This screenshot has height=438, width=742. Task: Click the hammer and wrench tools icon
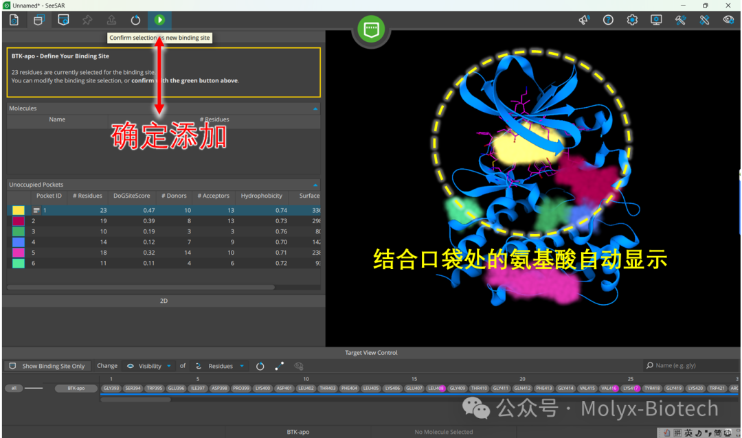(680, 20)
